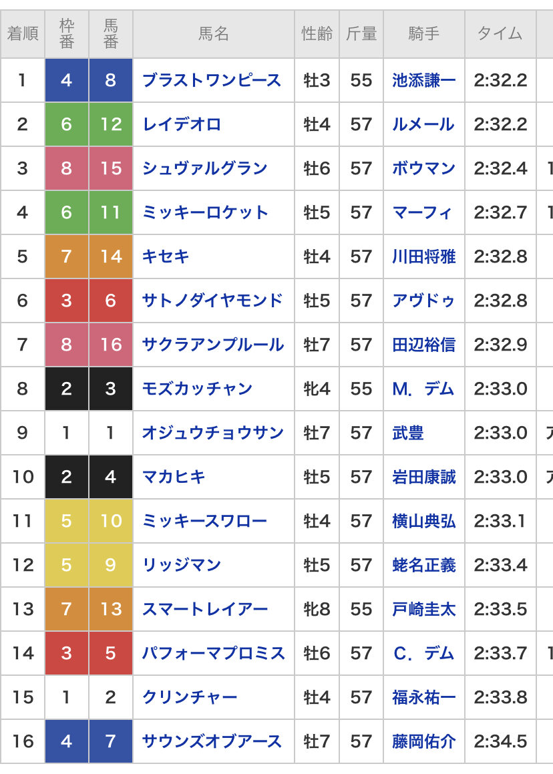The image size is (553, 774).
Task: Open jockey link M. デム
Action: pyautogui.click(x=423, y=389)
